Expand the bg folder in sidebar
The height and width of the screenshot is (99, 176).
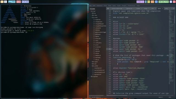tap(92, 13)
